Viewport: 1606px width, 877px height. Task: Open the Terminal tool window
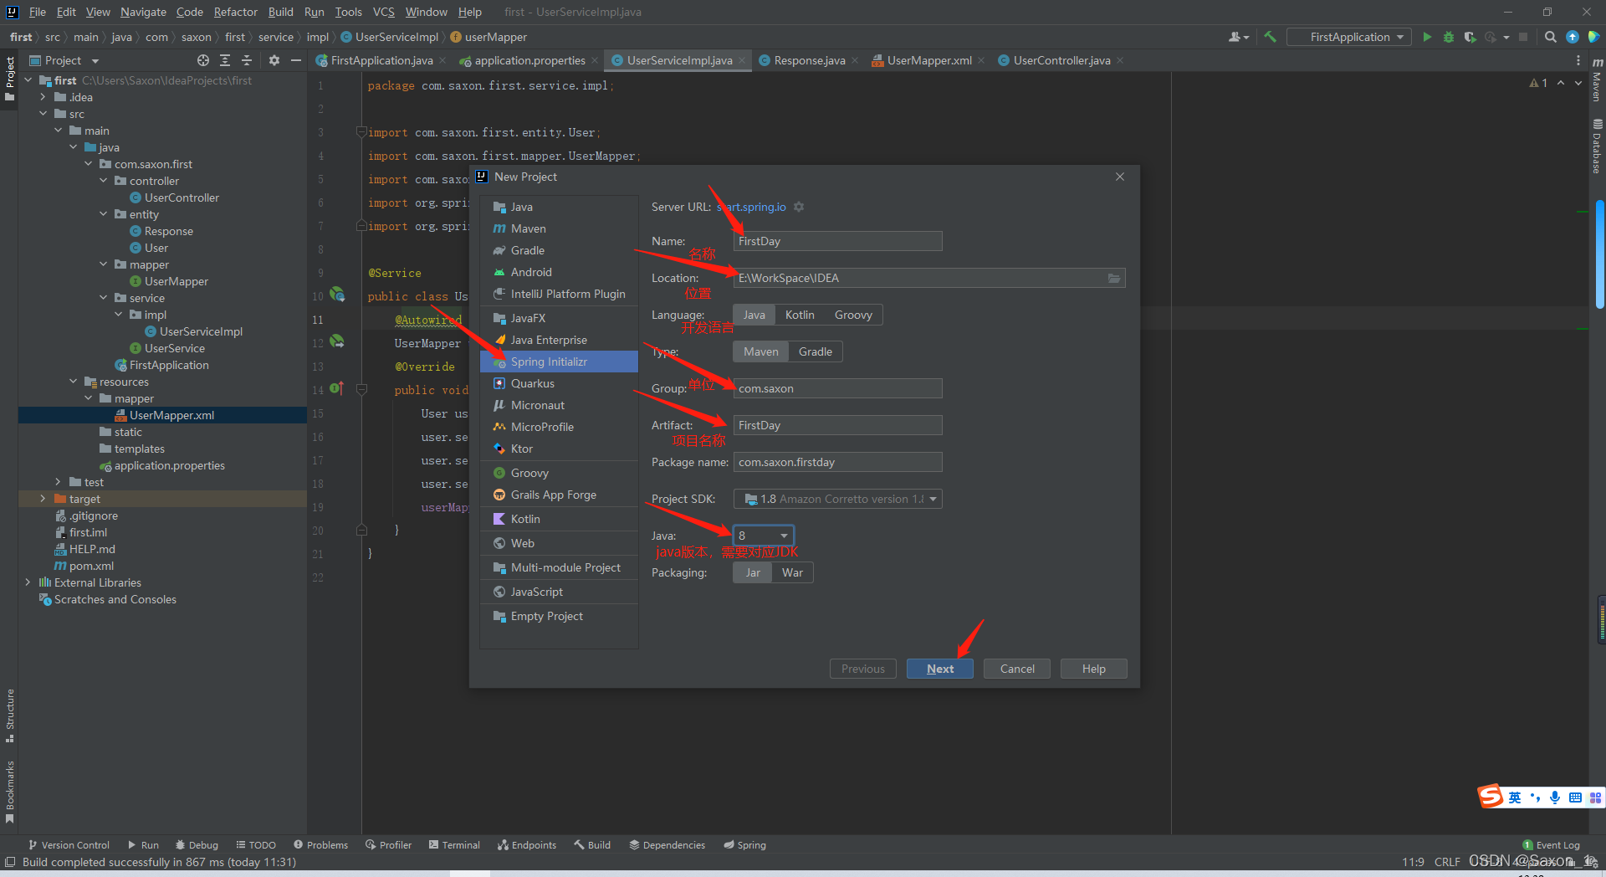coord(454,845)
